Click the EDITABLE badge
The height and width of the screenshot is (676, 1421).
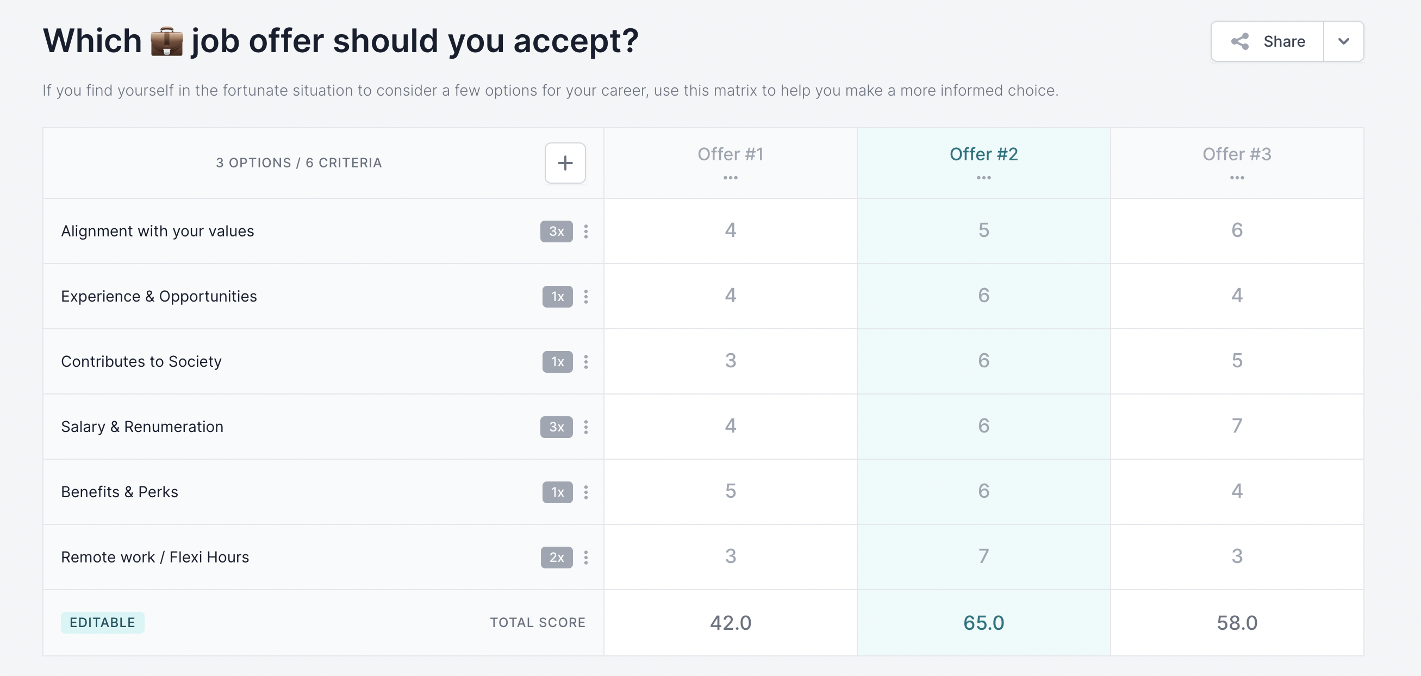pyautogui.click(x=103, y=623)
